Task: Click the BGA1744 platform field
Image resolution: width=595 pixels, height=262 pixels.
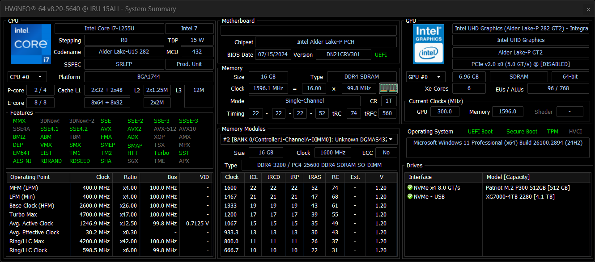Action: point(149,77)
